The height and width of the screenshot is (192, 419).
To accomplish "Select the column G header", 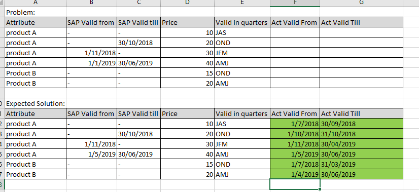I will [x=361, y=3].
